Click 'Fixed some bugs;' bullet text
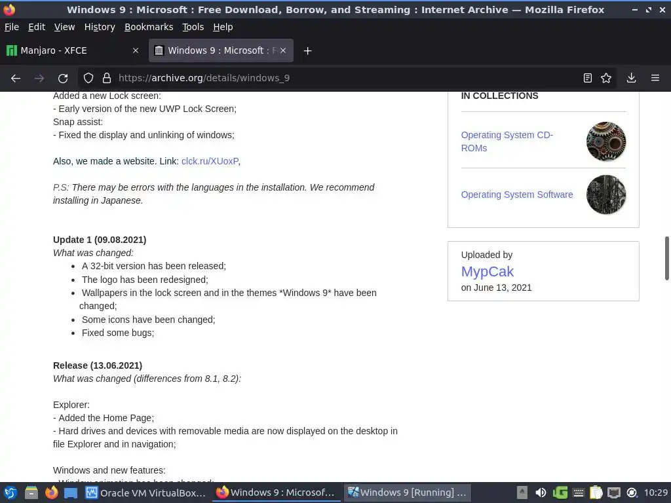 coord(118,333)
